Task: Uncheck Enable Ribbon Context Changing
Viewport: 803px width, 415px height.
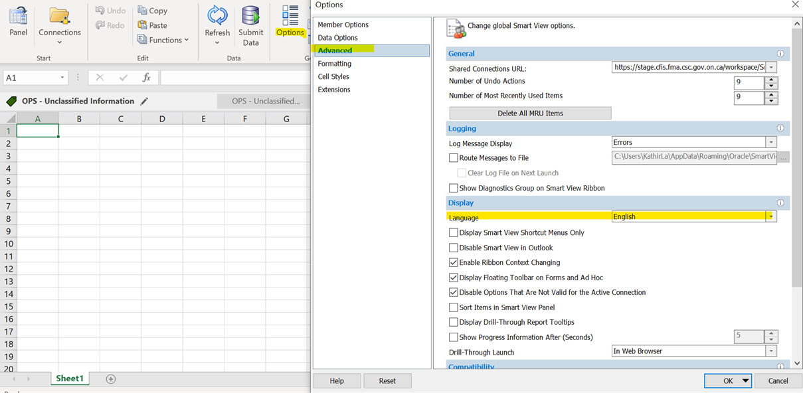Action: pyautogui.click(x=454, y=263)
